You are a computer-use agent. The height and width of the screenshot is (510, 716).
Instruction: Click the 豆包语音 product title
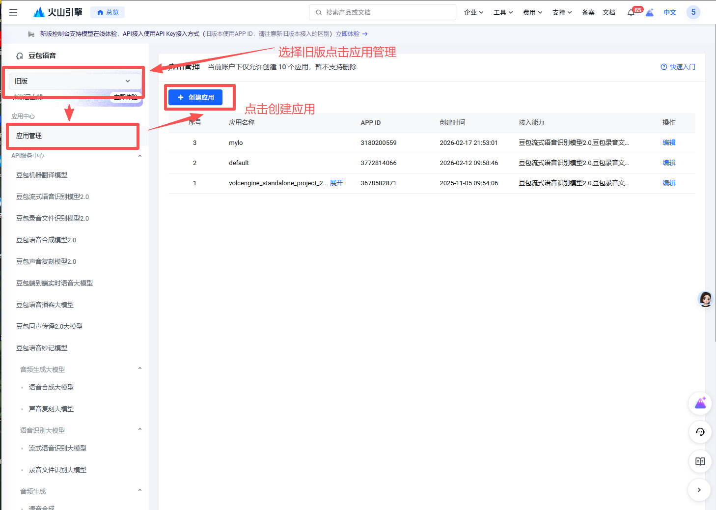click(x=42, y=56)
